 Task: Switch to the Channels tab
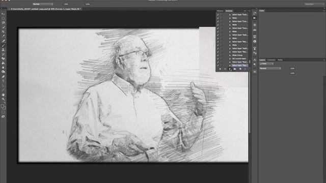coord(271,60)
